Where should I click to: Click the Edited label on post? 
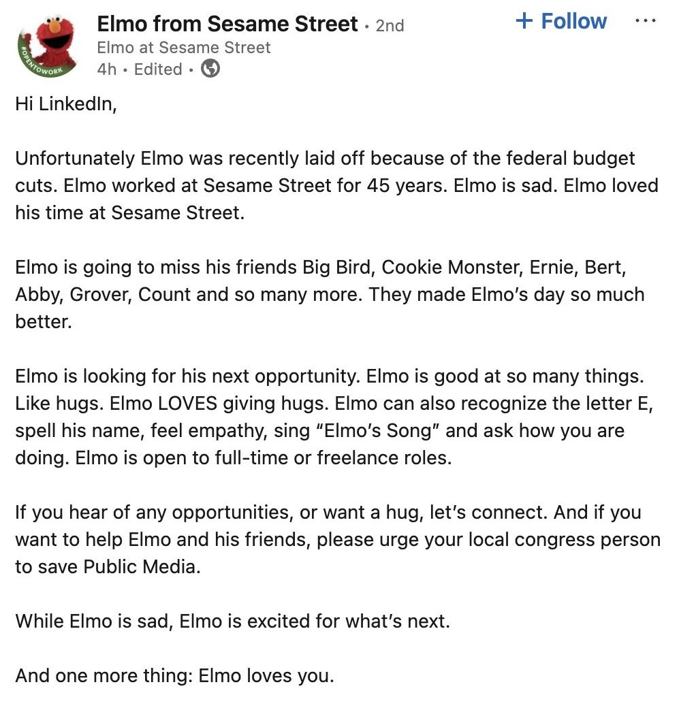158,69
